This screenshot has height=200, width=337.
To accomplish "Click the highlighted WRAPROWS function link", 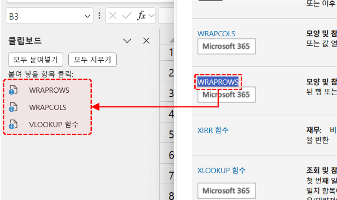I will (x=218, y=81).
